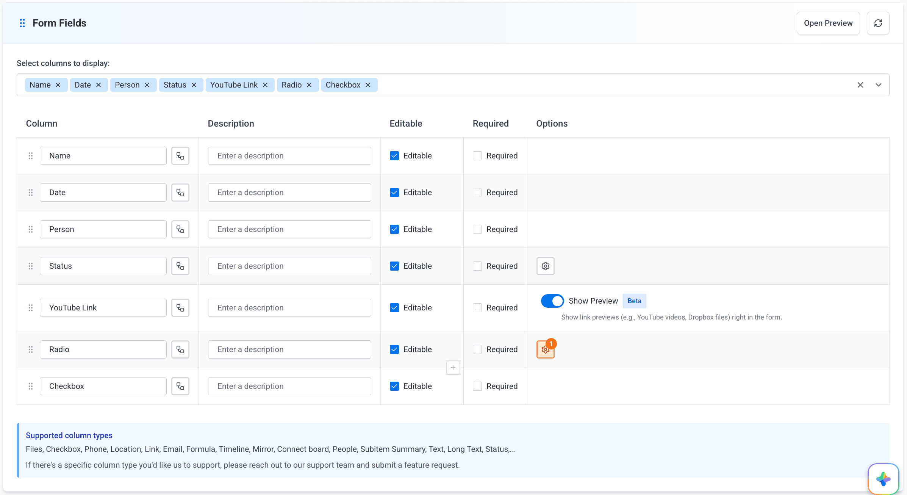The height and width of the screenshot is (495, 907).
Task: Remove the Person tag from selected columns
Action: coord(147,85)
